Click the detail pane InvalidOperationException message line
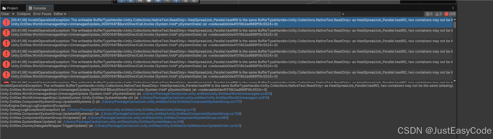Viewport: 493px width, 139px height. tap(227, 86)
